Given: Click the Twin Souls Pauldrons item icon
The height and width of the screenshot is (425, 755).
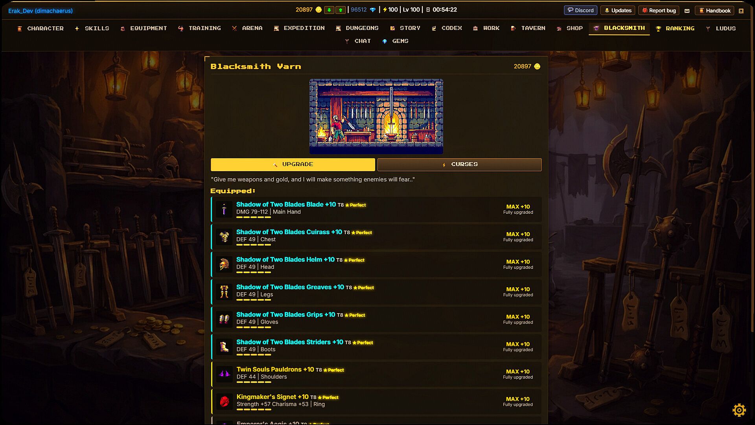Looking at the screenshot, I should coord(224,374).
